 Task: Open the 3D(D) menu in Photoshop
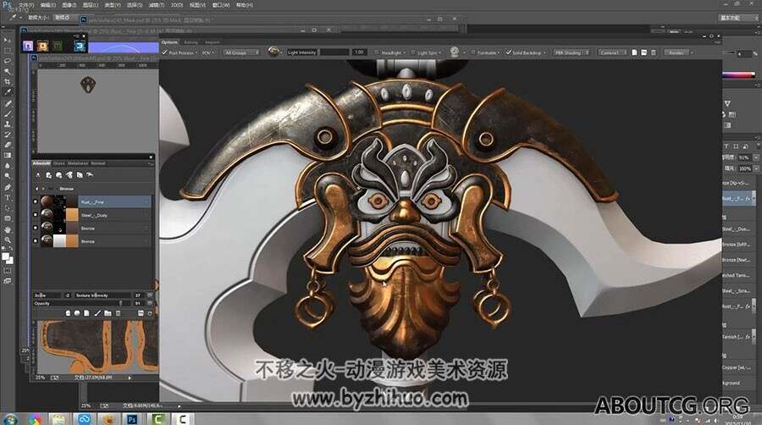coord(176,5)
